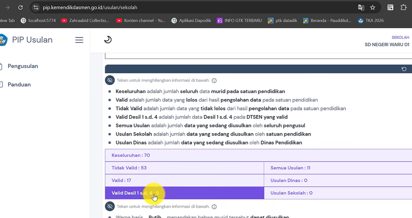Select the Semua Usulan : 11 filter
Viewport: 412px width, 218px height.
(x=338, y=168)
